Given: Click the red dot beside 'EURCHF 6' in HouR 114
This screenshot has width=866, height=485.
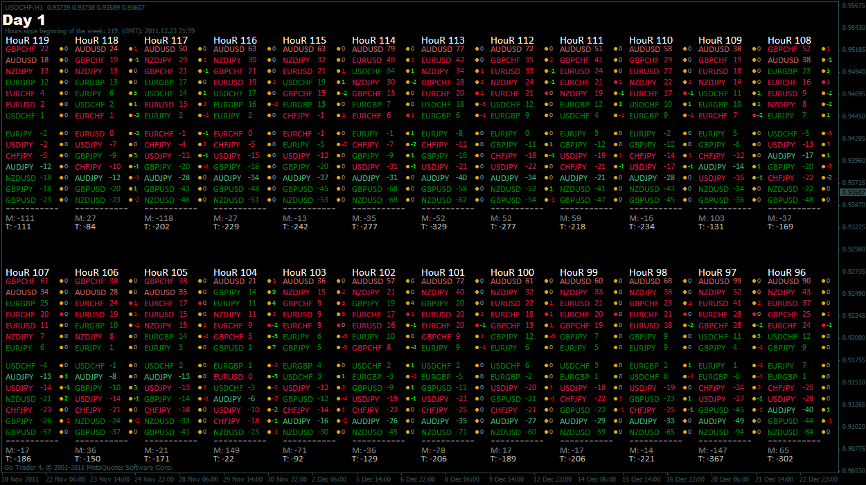Looking at the screenshot, I should point(407,116).
